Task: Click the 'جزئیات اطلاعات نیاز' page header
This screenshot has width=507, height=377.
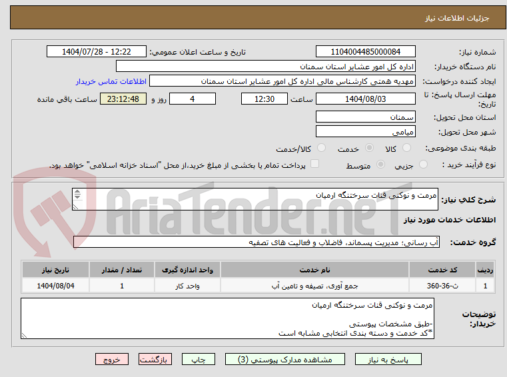Action: pos(457,18)
